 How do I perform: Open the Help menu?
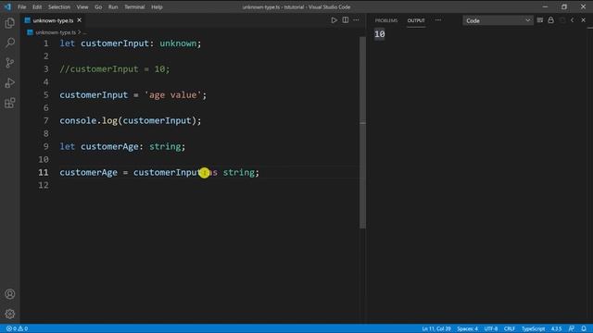157,6
